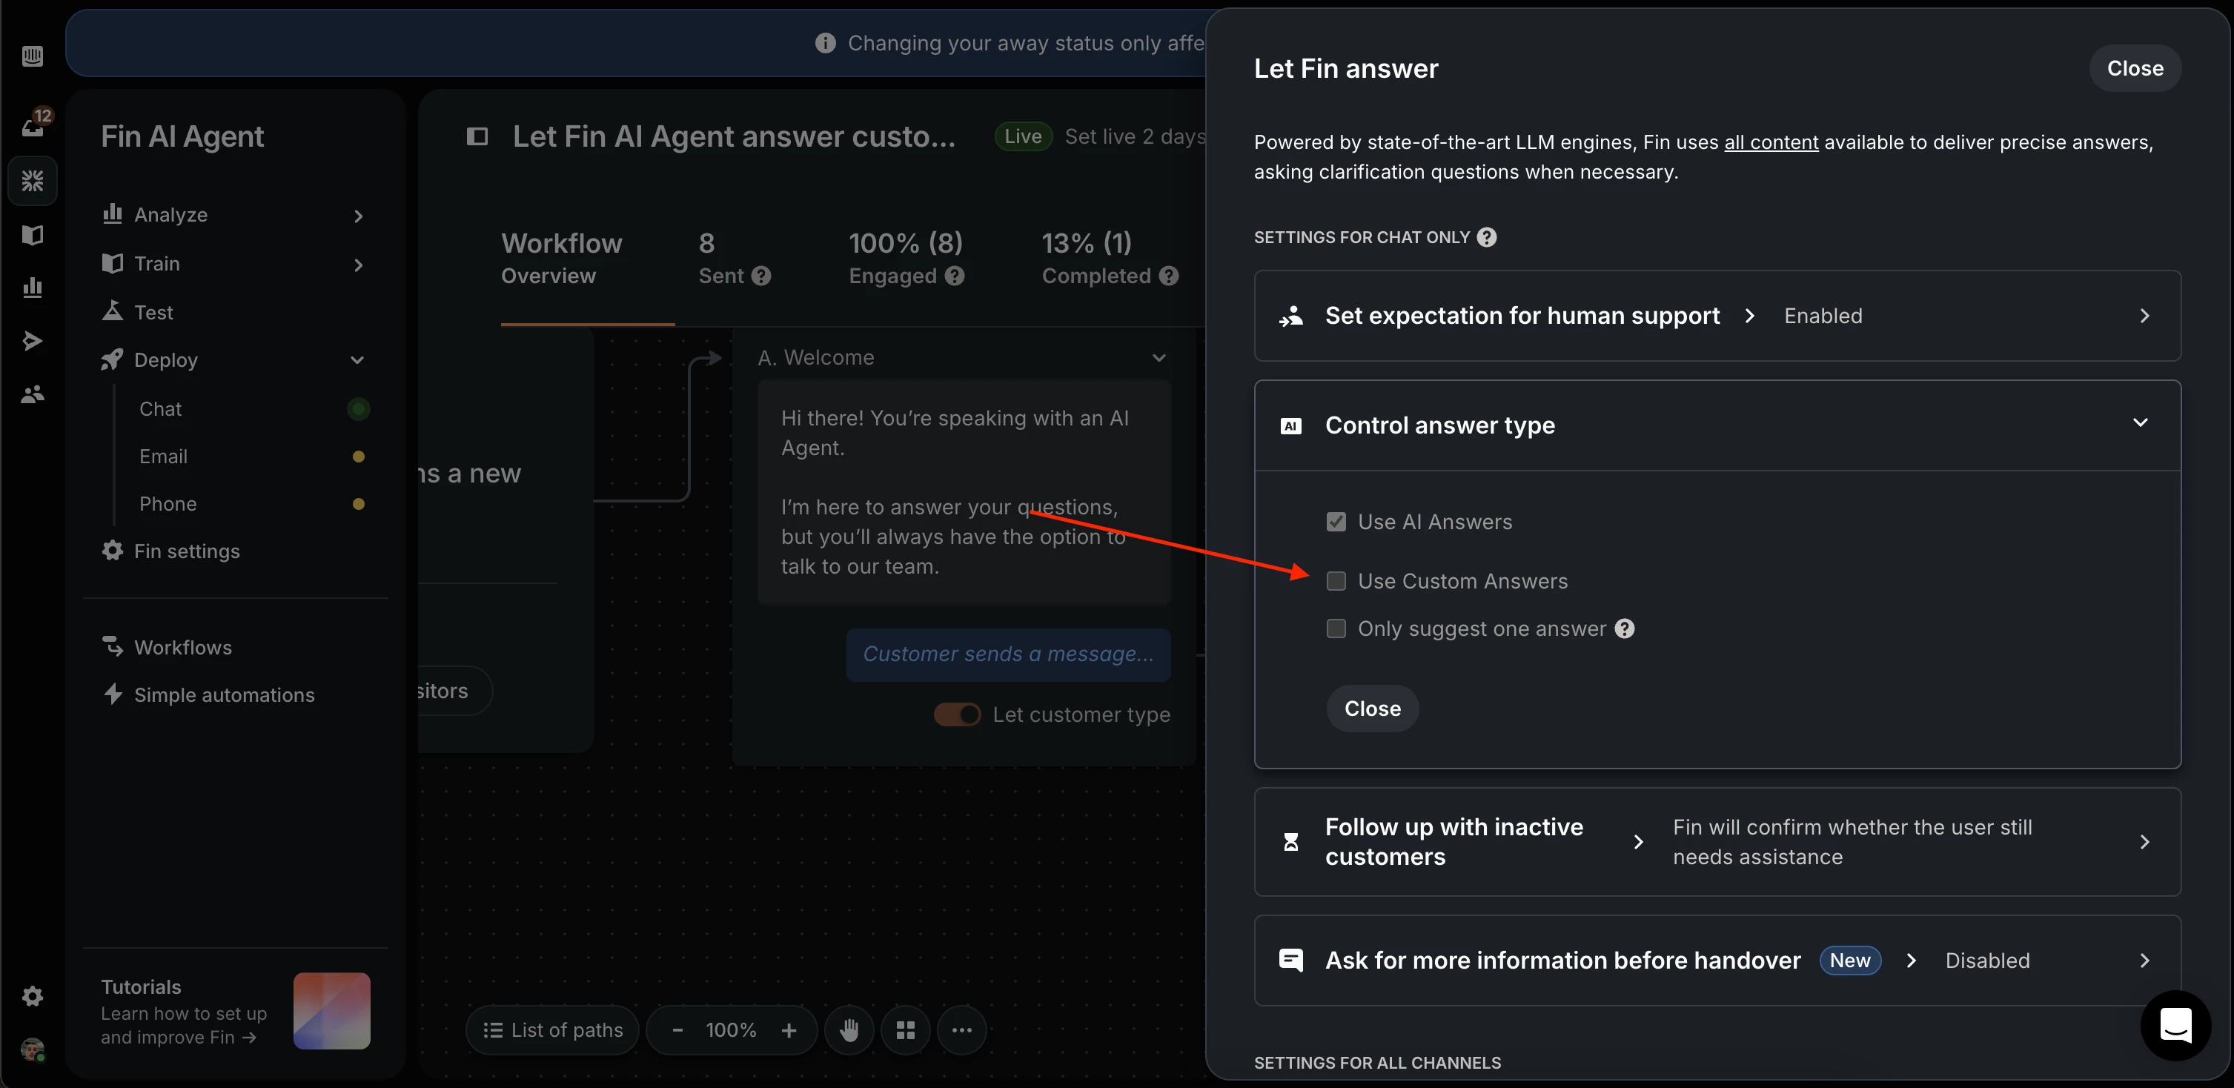This screenshot has height=1088, width=2234.
Task: Open the user avatar profile menu
Action: [33, 1049]
